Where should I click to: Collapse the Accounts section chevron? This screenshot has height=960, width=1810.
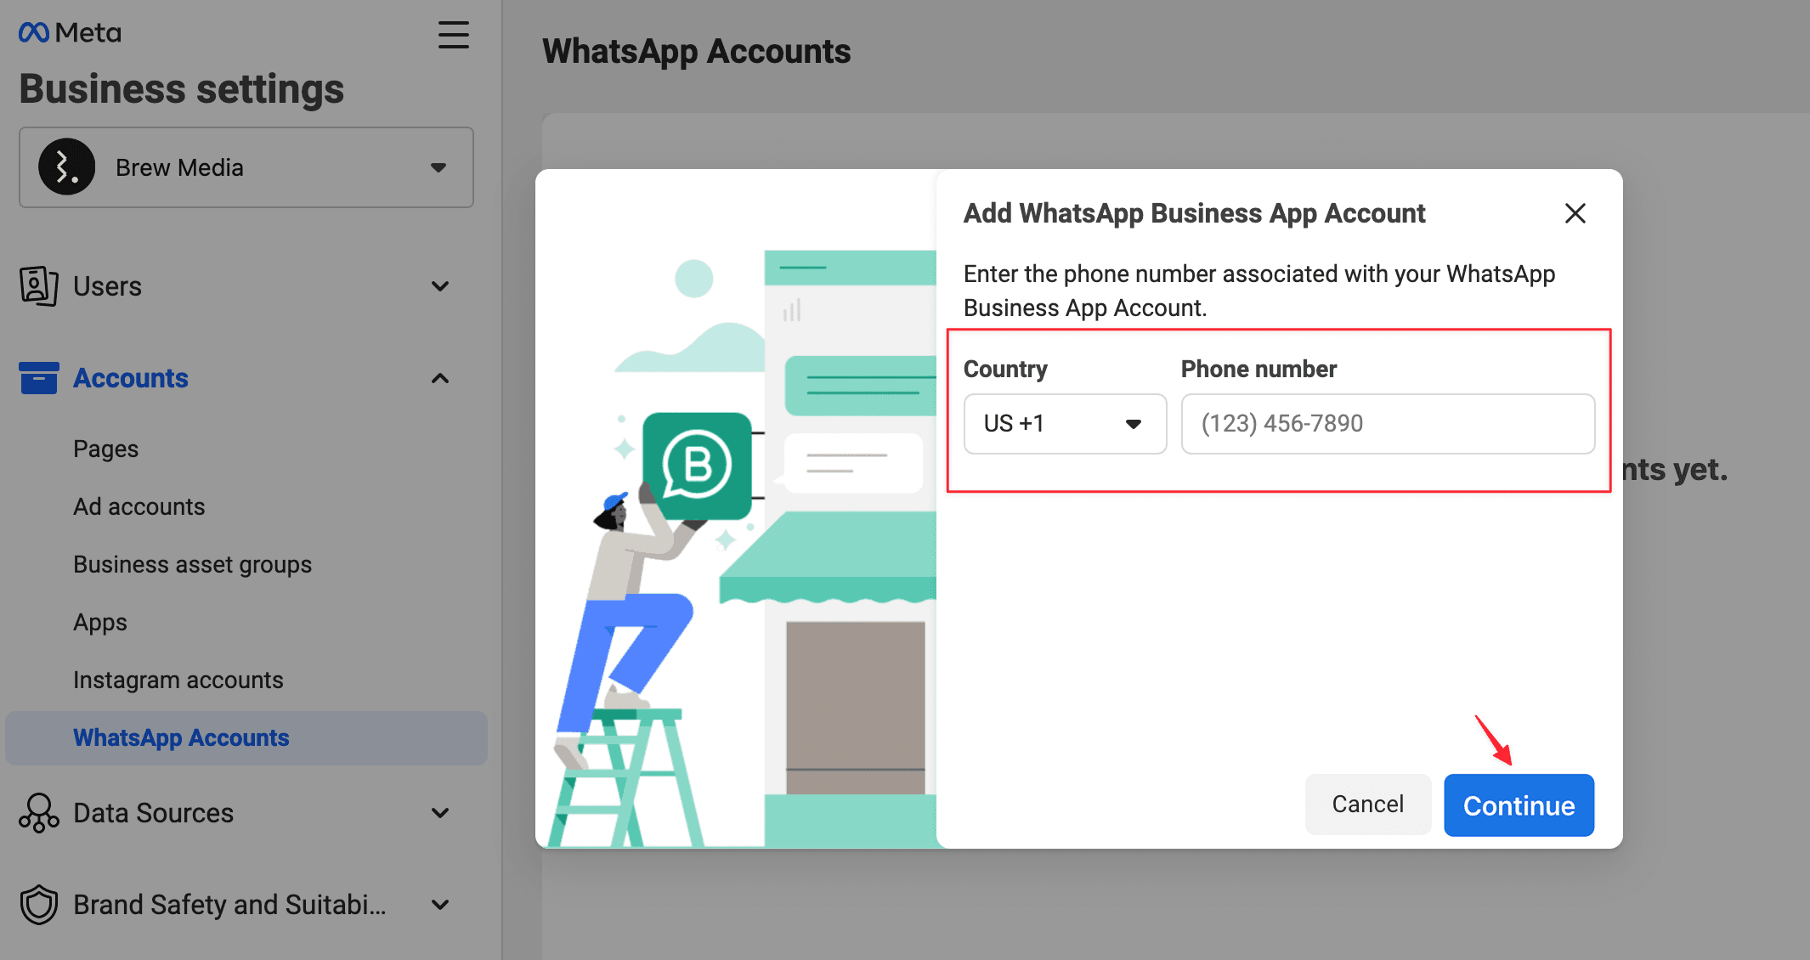440,378
